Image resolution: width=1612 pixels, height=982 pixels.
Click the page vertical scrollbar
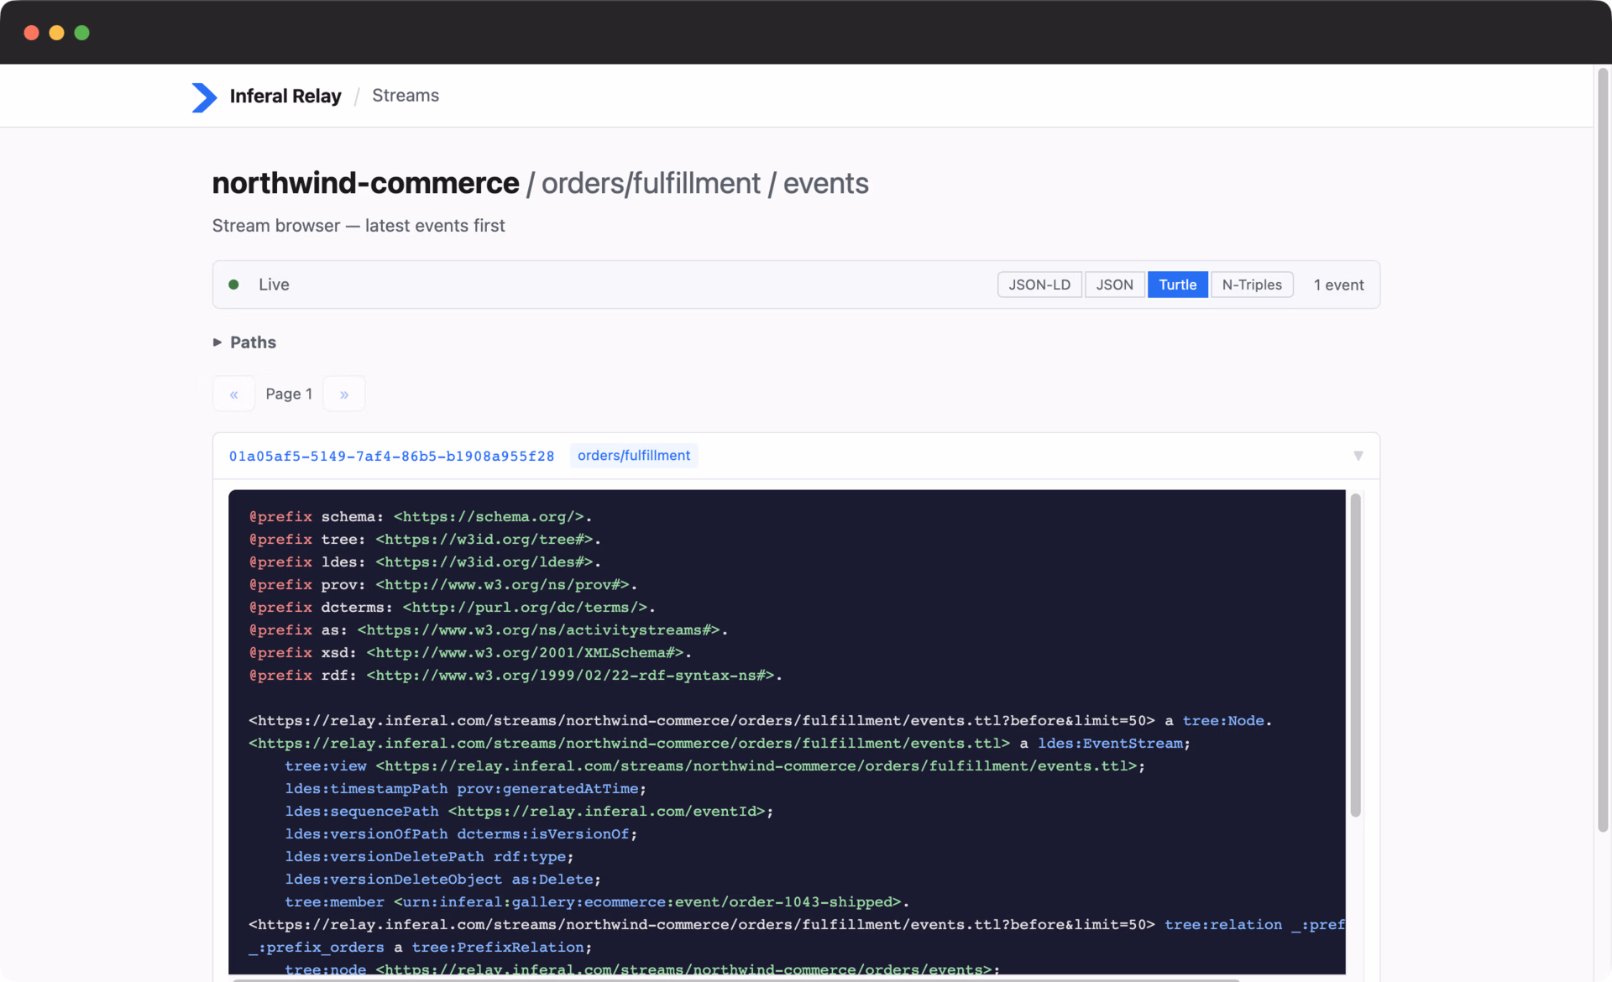point(1602,450)
